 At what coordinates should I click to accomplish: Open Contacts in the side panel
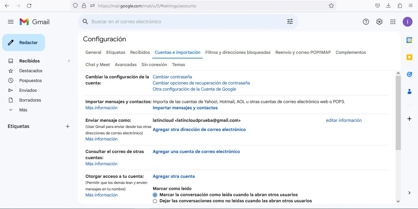point(409,91)
